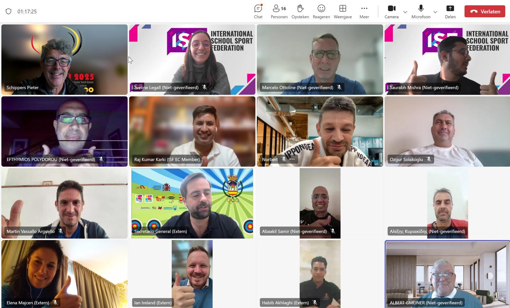Click the Raj Kumar Karki name label

click(167, 159)
